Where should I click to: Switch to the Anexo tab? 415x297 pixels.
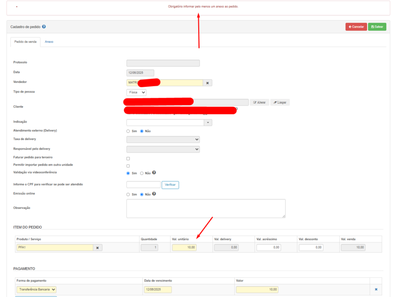pos(49,42)
